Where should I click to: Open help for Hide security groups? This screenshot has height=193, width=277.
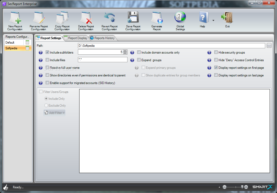[209, 53]
